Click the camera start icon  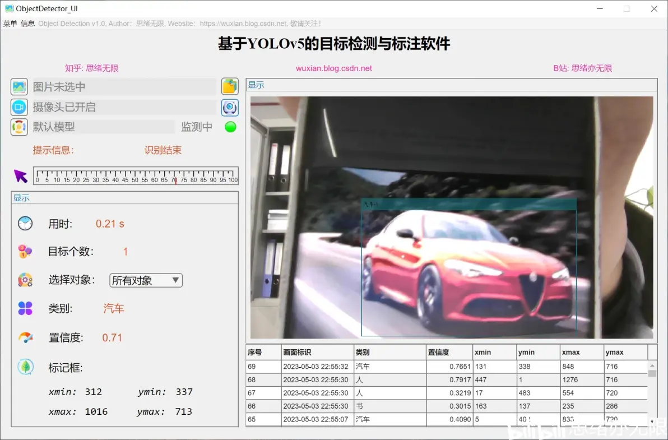point(19,107)
